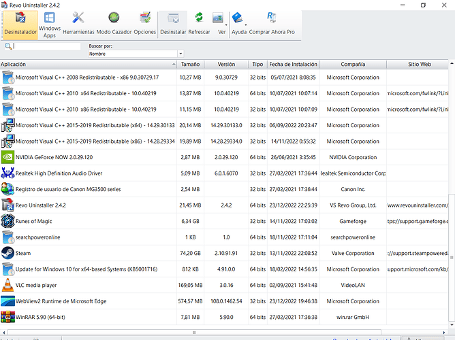Click win.rar GmbH company cell
Screen dimensions: 455x340
click(353, 317)
